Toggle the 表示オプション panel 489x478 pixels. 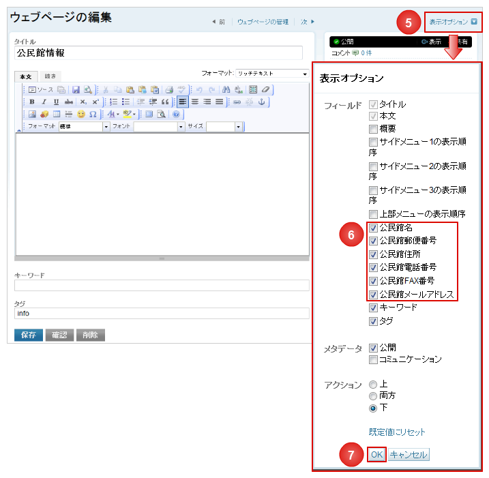point(453,22)
